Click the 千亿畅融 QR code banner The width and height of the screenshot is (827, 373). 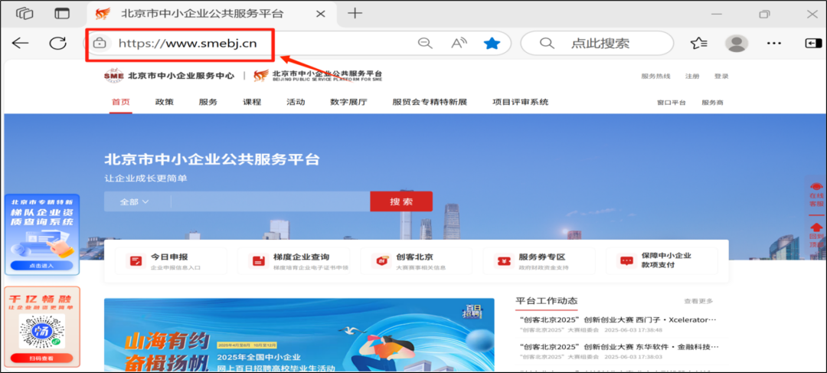coord(41,326)
